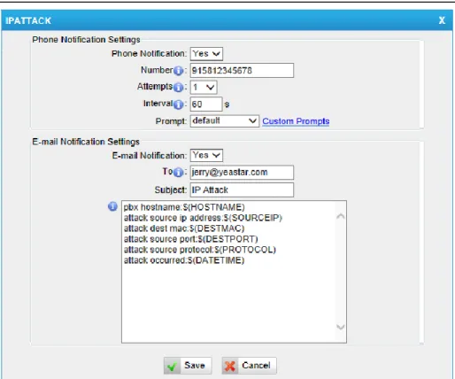455x379 pixels.
Task: Click the up arrow of the email body scrollbar
Action: tap(341, 216)
